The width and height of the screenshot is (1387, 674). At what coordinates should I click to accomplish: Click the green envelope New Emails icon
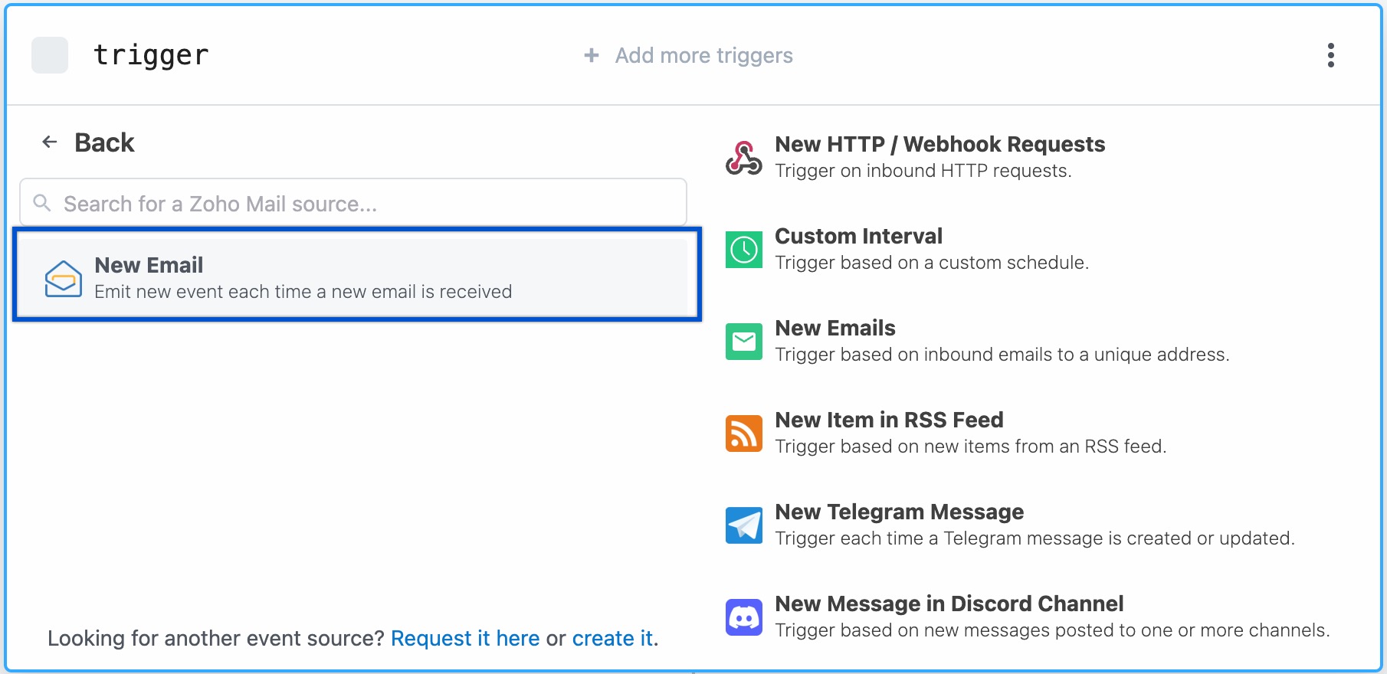743,342
